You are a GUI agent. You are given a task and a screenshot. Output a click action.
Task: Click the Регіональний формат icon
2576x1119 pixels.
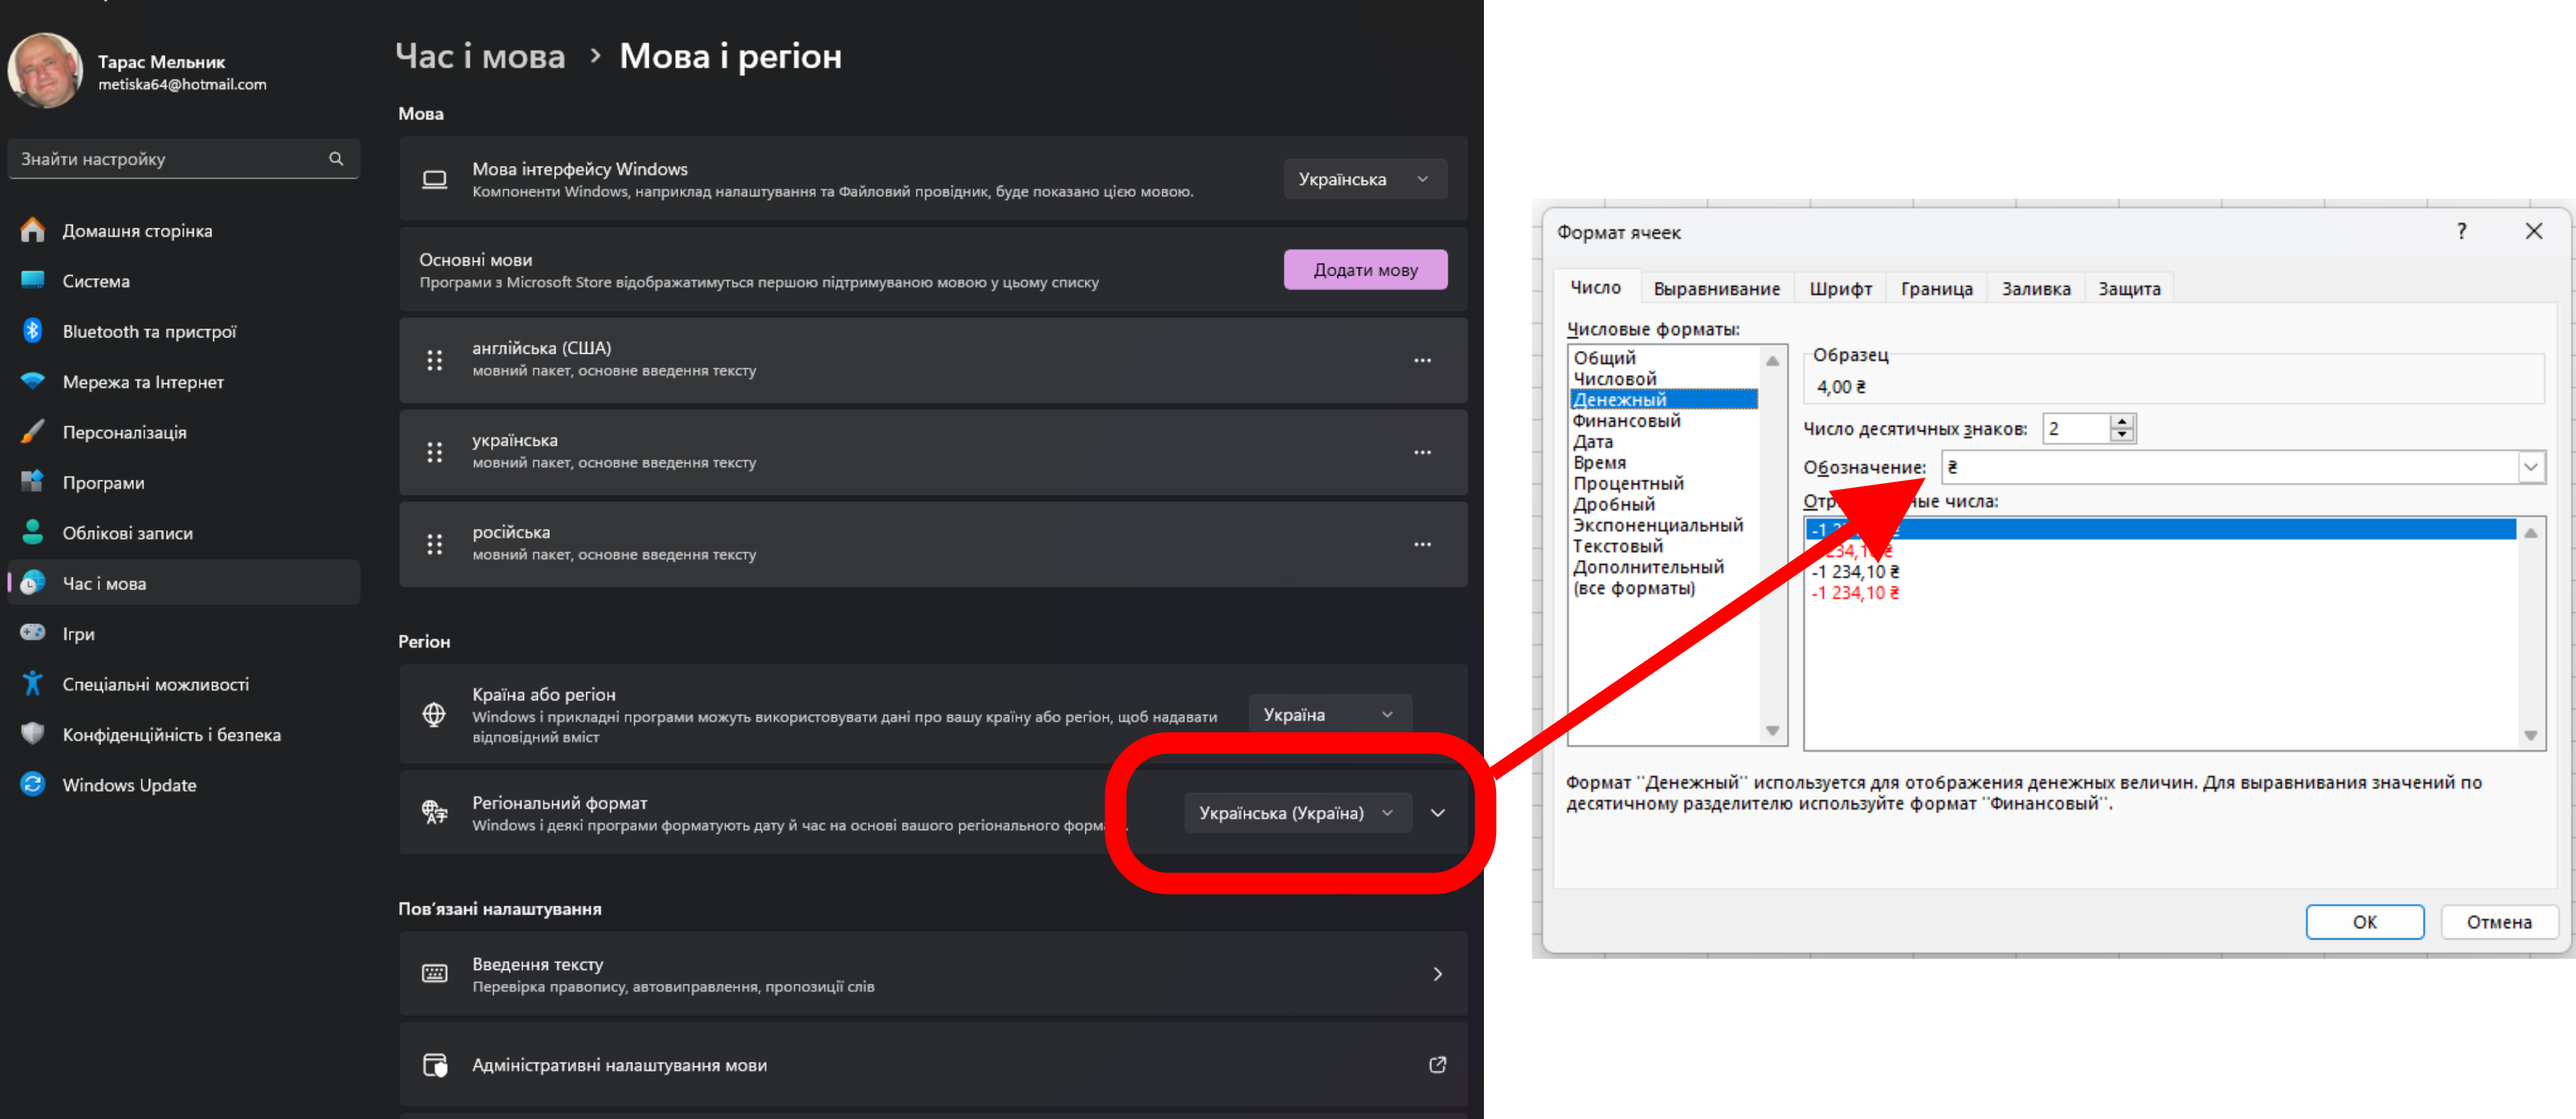click(x=434, y=812)
